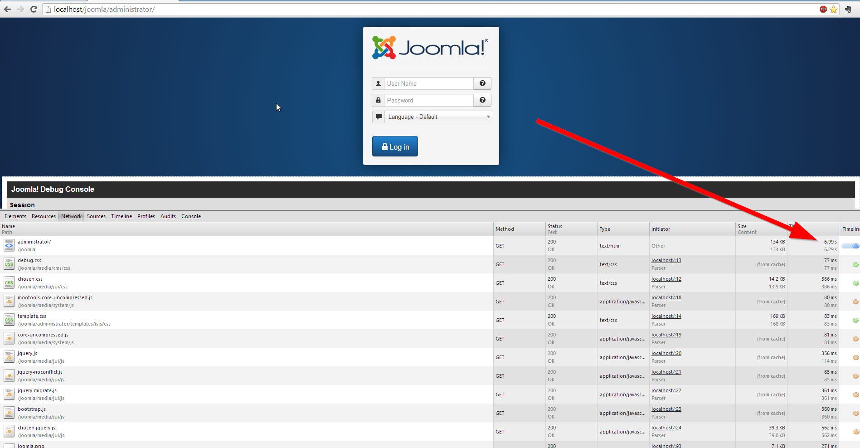860x448 pixels.
Task: Switch to the Resources tab
Action: tap(44, 216)
